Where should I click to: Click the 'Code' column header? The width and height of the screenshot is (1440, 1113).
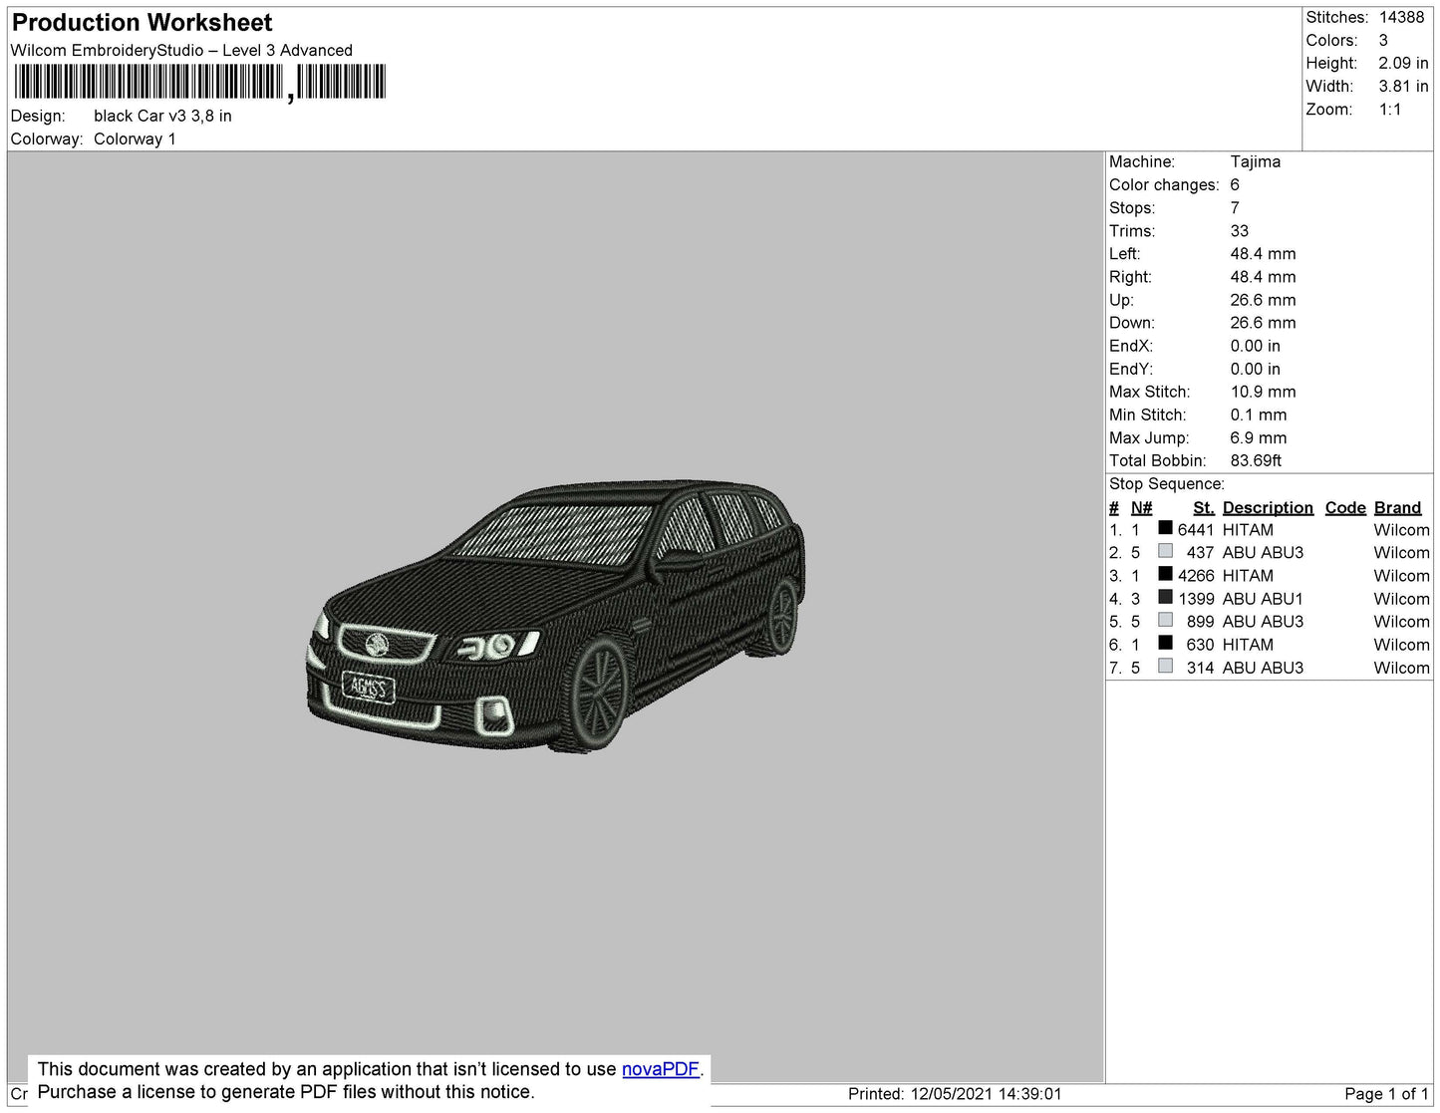coord(1345,508)
